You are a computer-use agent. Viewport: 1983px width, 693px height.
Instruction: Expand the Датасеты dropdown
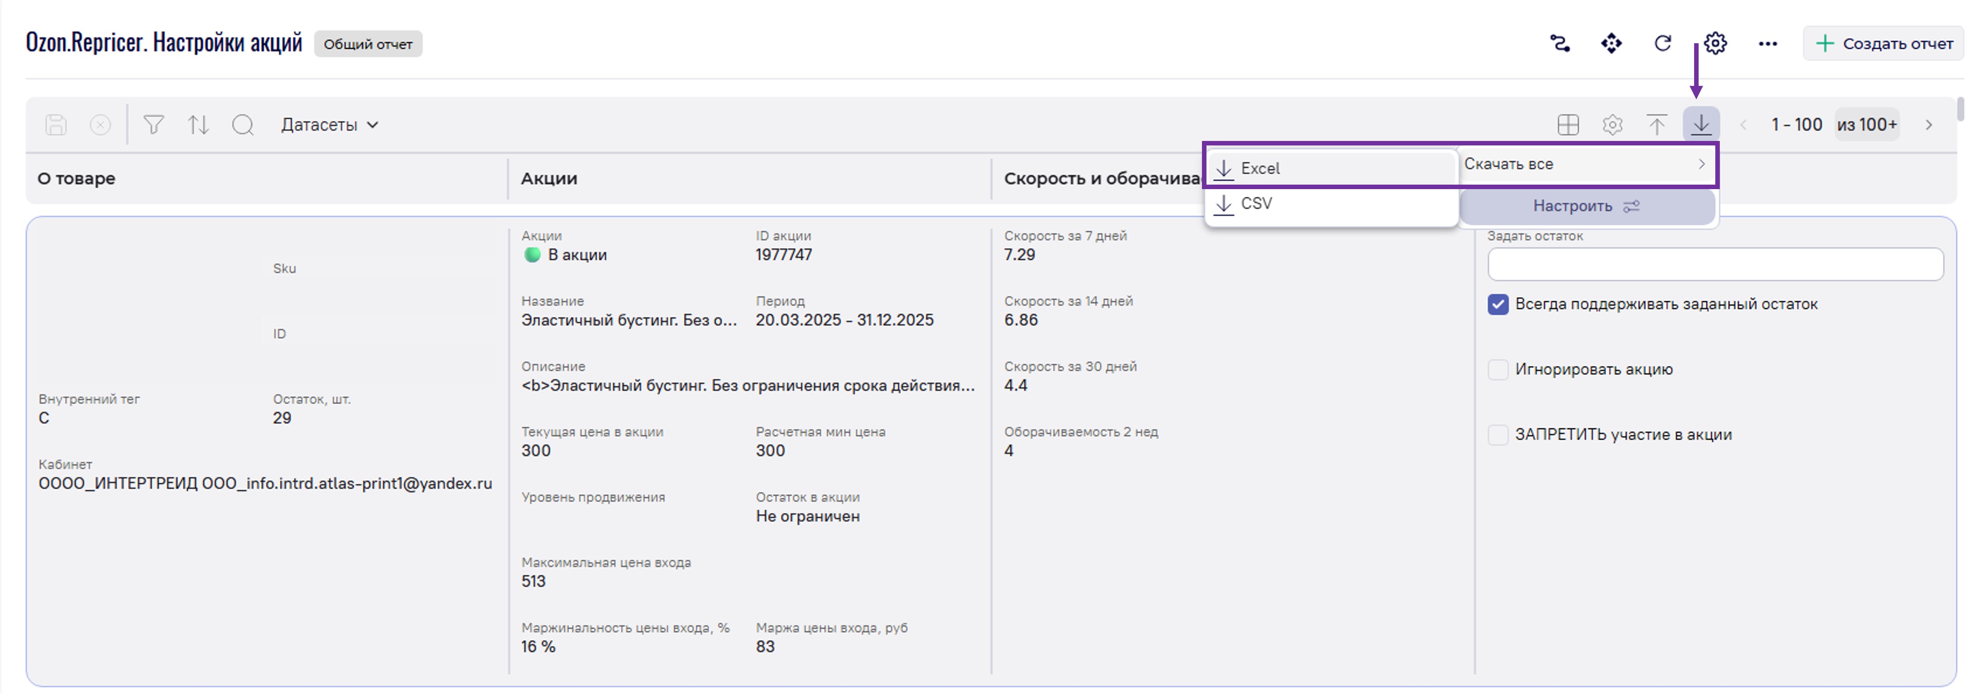pos(329,125)
